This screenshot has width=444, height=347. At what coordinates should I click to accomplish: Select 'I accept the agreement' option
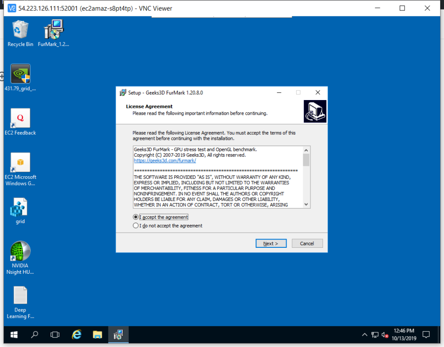[136, 217]
